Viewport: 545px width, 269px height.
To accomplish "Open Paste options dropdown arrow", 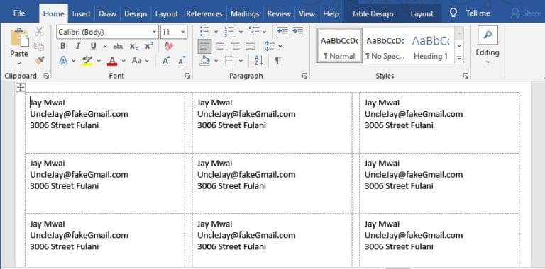I will point(19,63).
